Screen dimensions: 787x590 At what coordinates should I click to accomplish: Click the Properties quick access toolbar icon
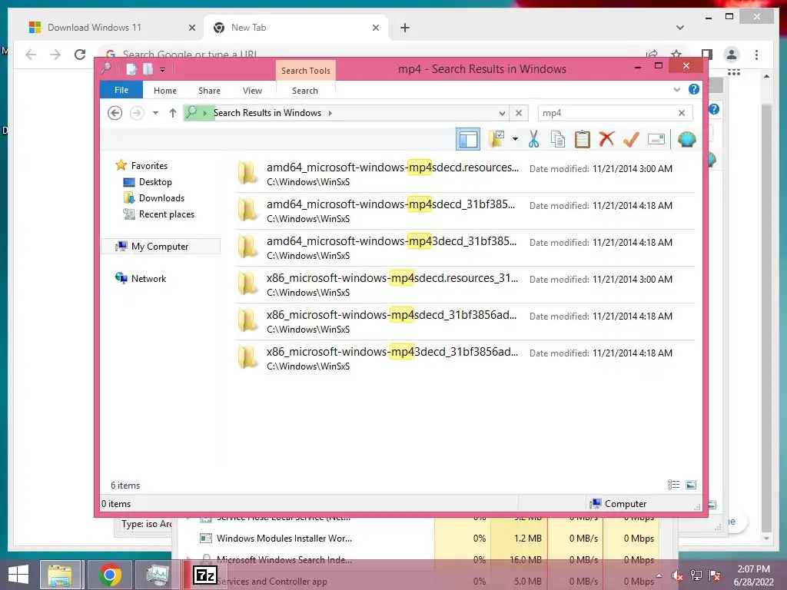point(131,69)
